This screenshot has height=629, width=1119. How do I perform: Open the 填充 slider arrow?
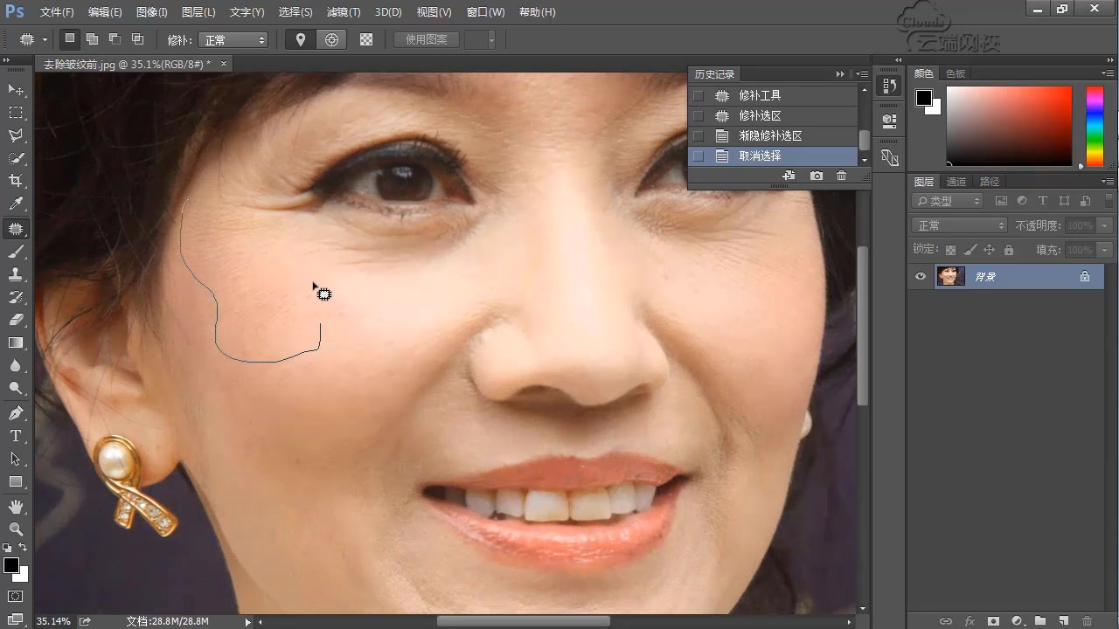pos(1105,250)
